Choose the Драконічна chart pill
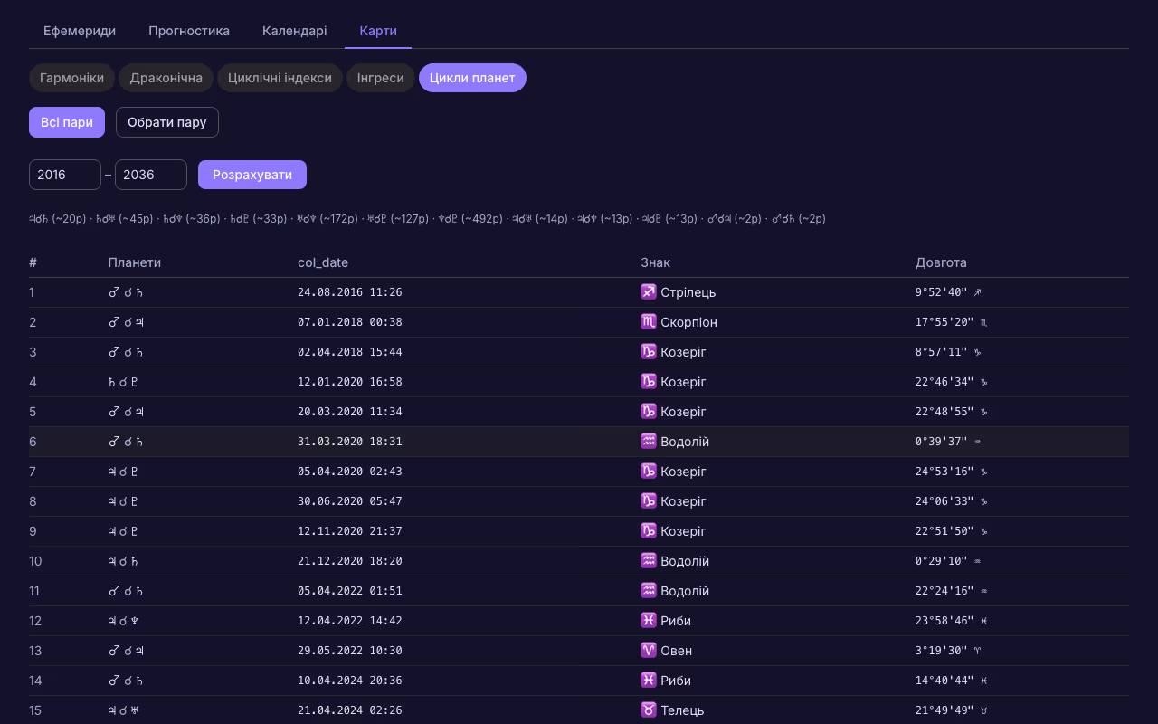The image size is (1158, 724). [x=166, y=78]
